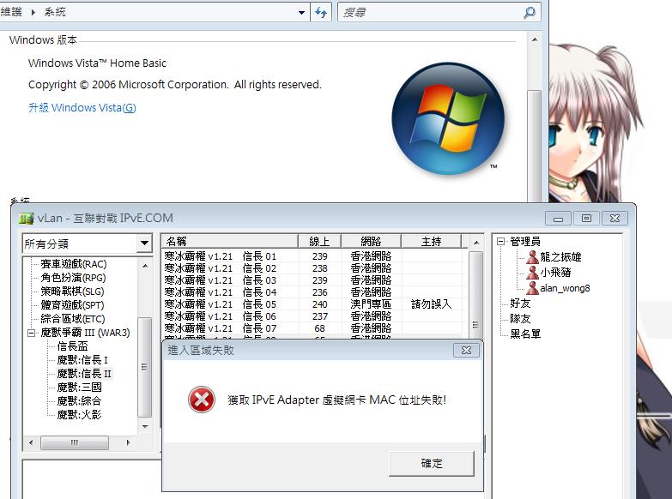
Task: Select 賽車遊戲(RAC) category
Action: pos(74,264)
